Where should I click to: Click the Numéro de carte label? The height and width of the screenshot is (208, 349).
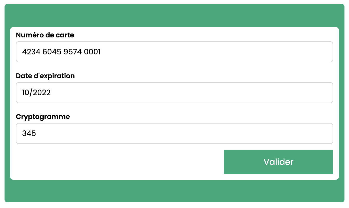[x=45, y=35]
